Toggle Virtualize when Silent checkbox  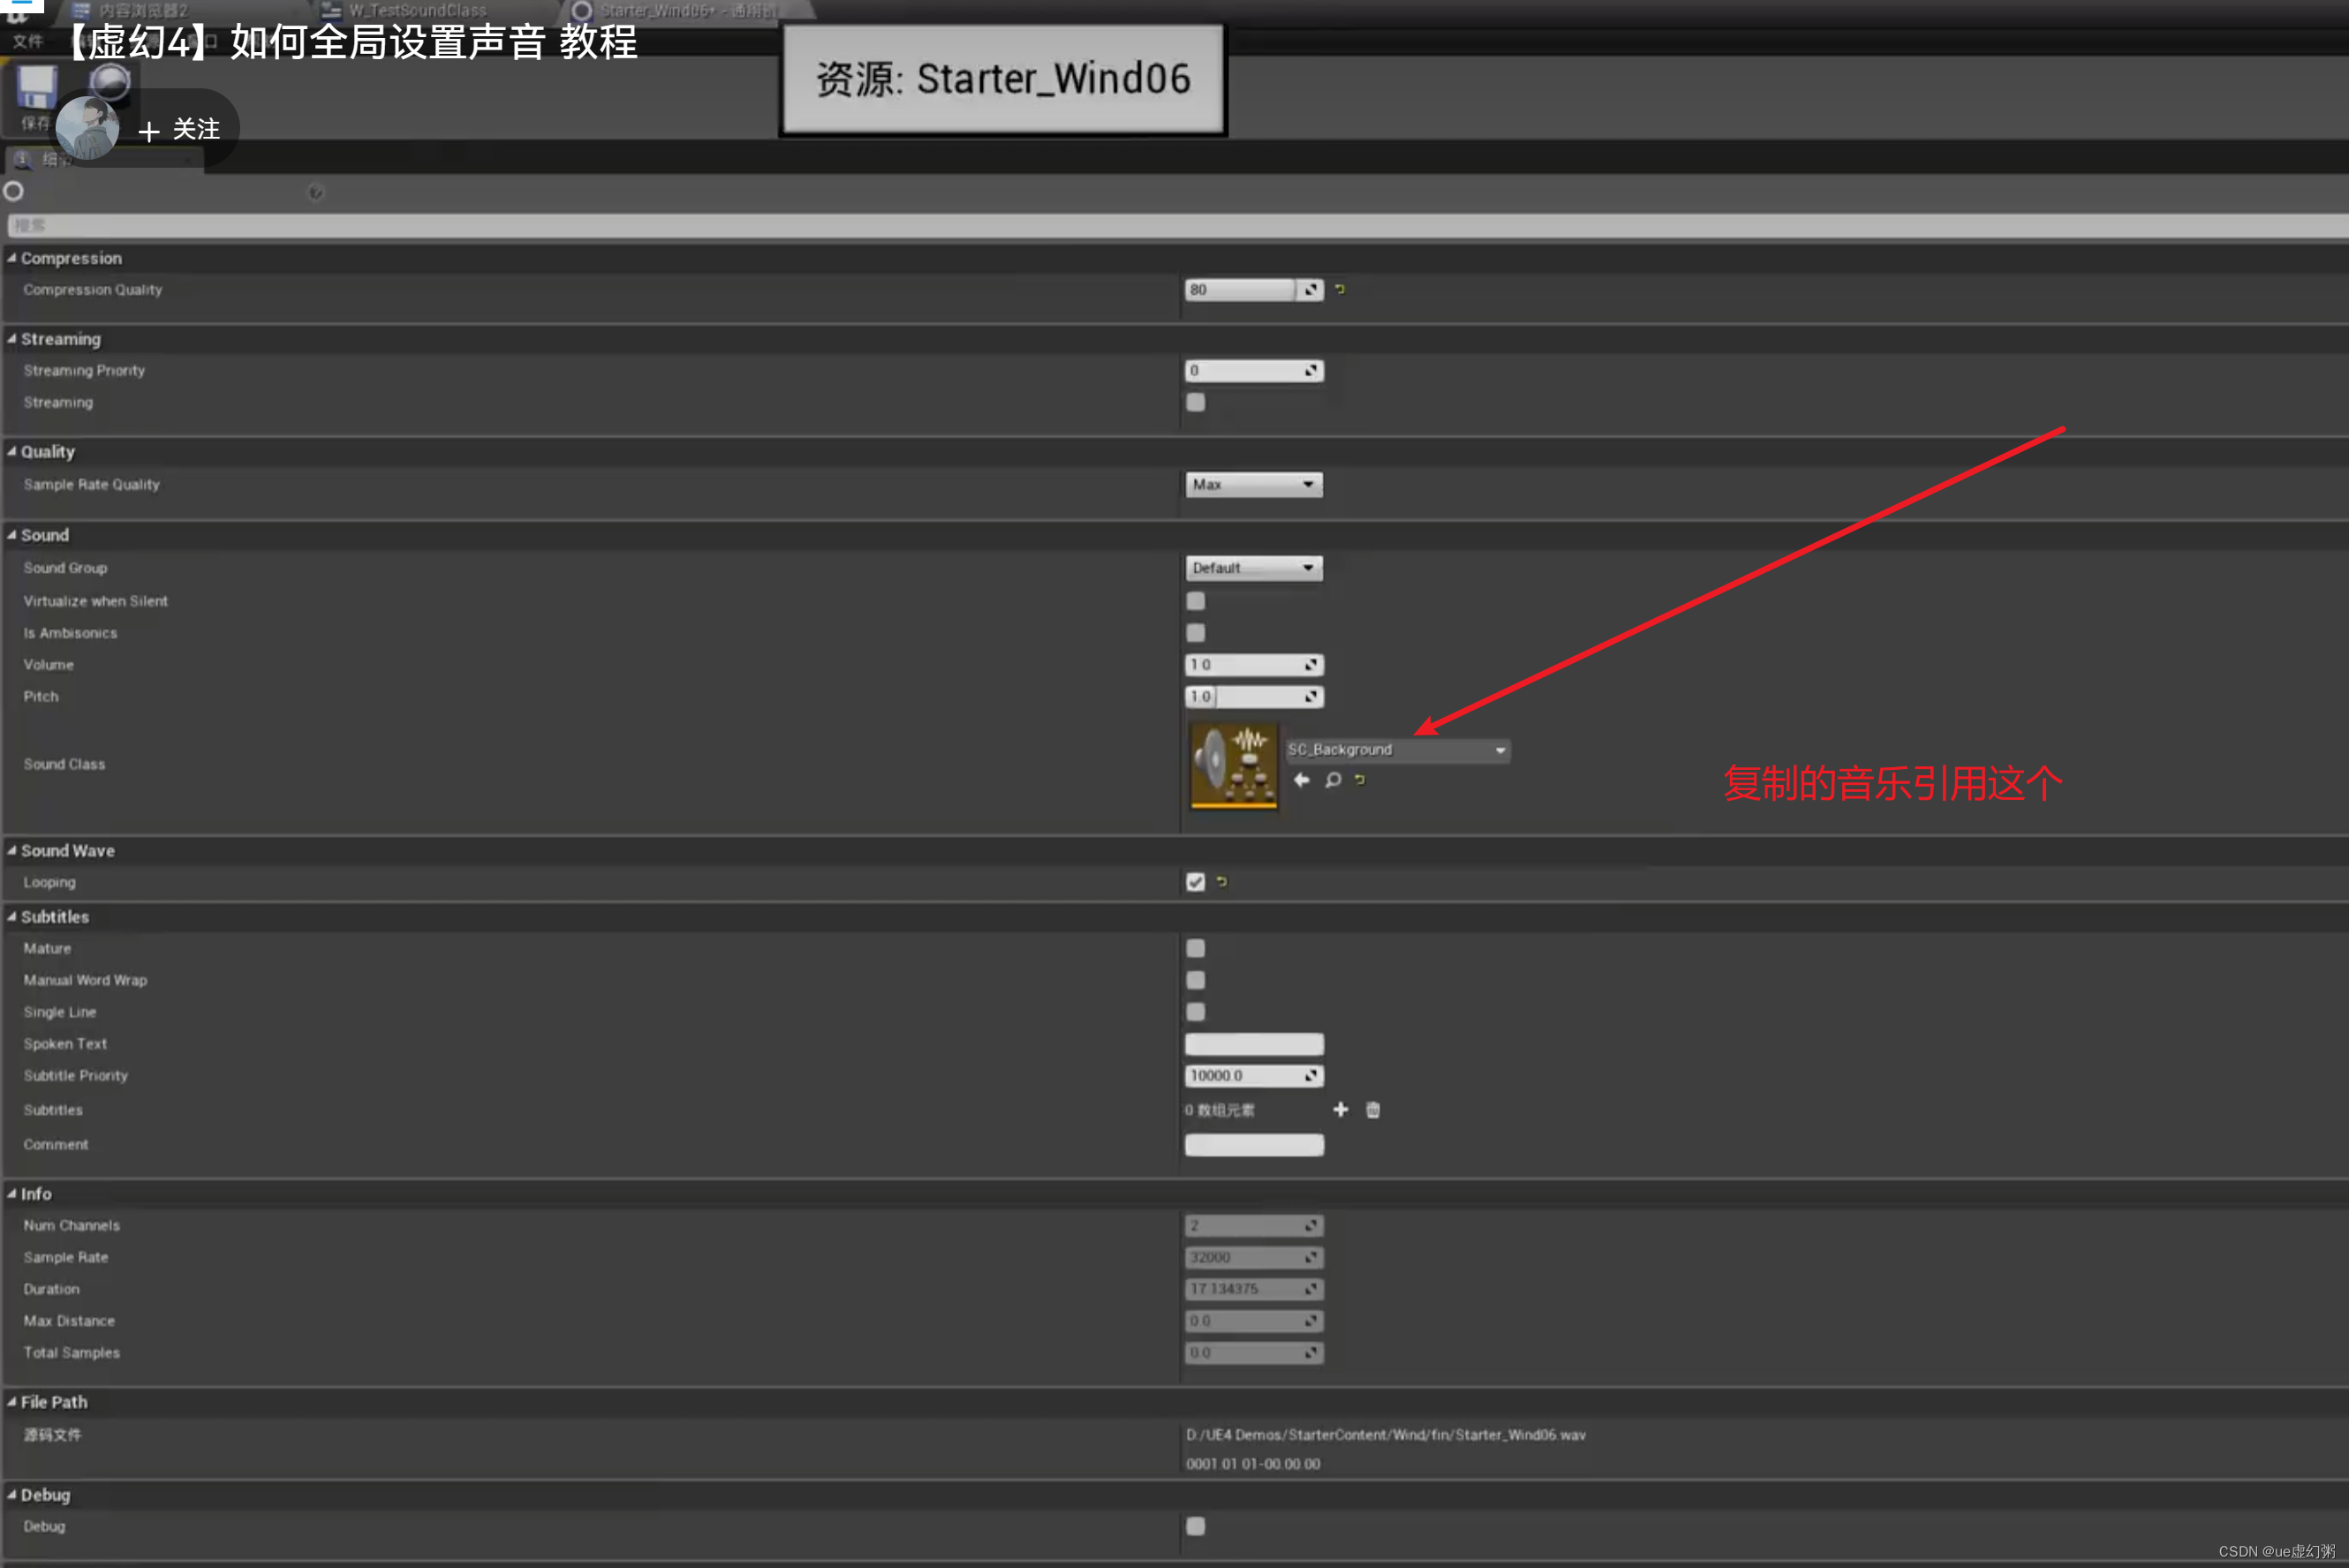click(1195, 600)
